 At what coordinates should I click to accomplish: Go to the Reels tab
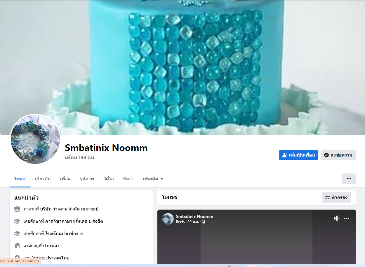128,179
